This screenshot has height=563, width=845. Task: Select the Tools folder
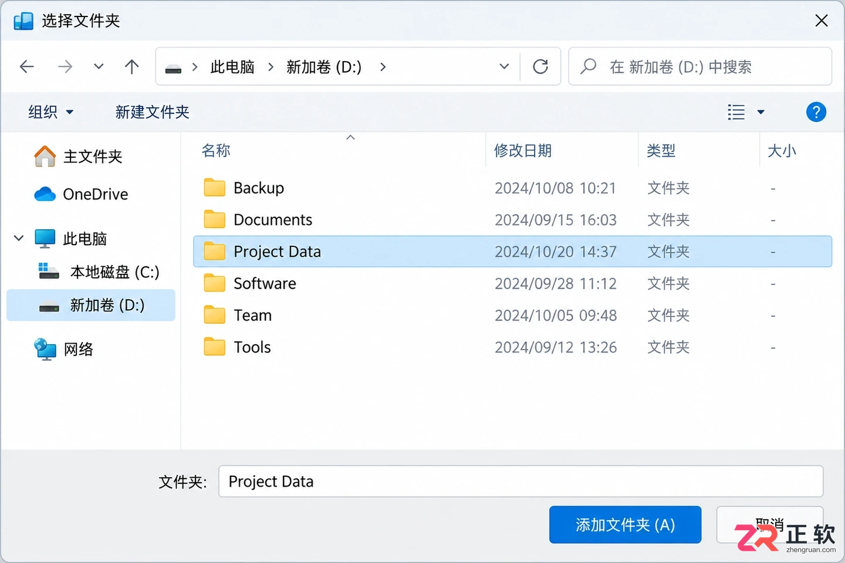click(512, 347)
